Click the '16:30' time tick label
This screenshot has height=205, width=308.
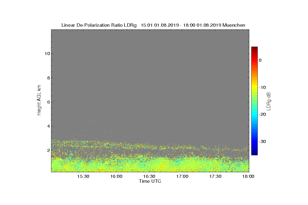point(149,177)
